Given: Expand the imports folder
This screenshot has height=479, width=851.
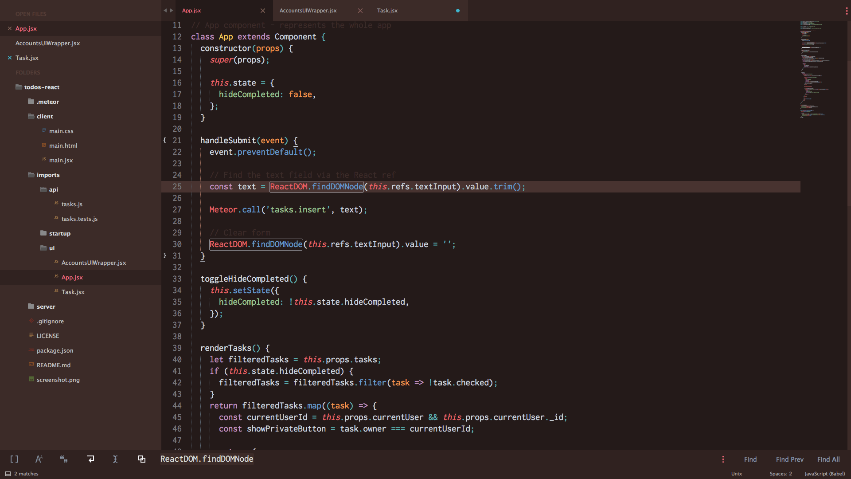Looking at the screenshot, I should [x=48, y=174].
